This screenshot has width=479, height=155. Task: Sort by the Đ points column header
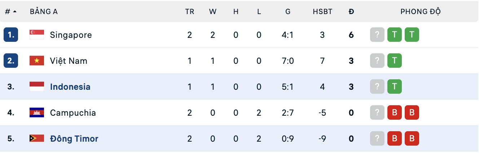pos(351,12)
